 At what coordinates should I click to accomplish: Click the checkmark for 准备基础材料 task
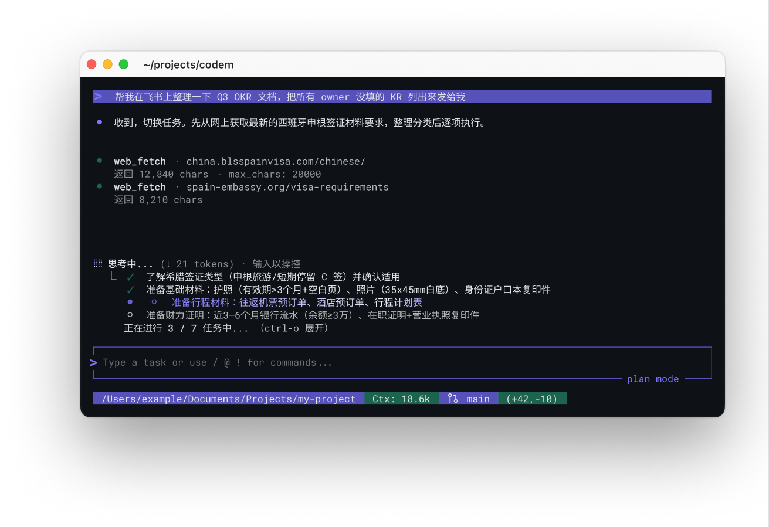point(131,290)
